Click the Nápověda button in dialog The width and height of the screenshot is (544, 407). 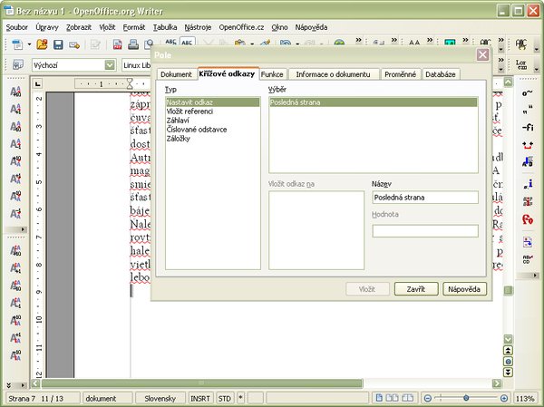[464, 289]
